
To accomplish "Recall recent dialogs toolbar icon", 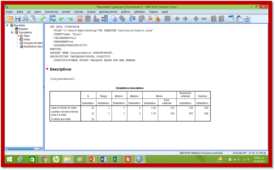I will [x=52, y=19].
